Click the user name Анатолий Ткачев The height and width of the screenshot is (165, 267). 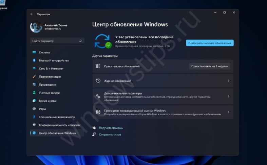(x=56, y=25)
